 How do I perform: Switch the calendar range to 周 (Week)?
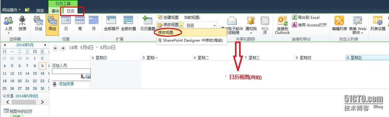[80, 23]
